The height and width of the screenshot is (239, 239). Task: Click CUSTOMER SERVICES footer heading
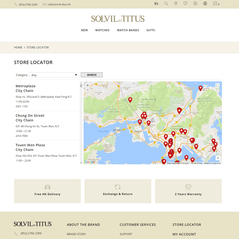pos(138,225)
